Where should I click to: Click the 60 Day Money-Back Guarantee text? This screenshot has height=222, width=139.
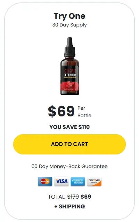69,166
